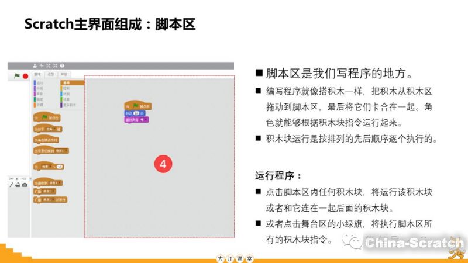The image size is (468, 263).
Task: Click steps value 10 in move block
Action: 136,113
